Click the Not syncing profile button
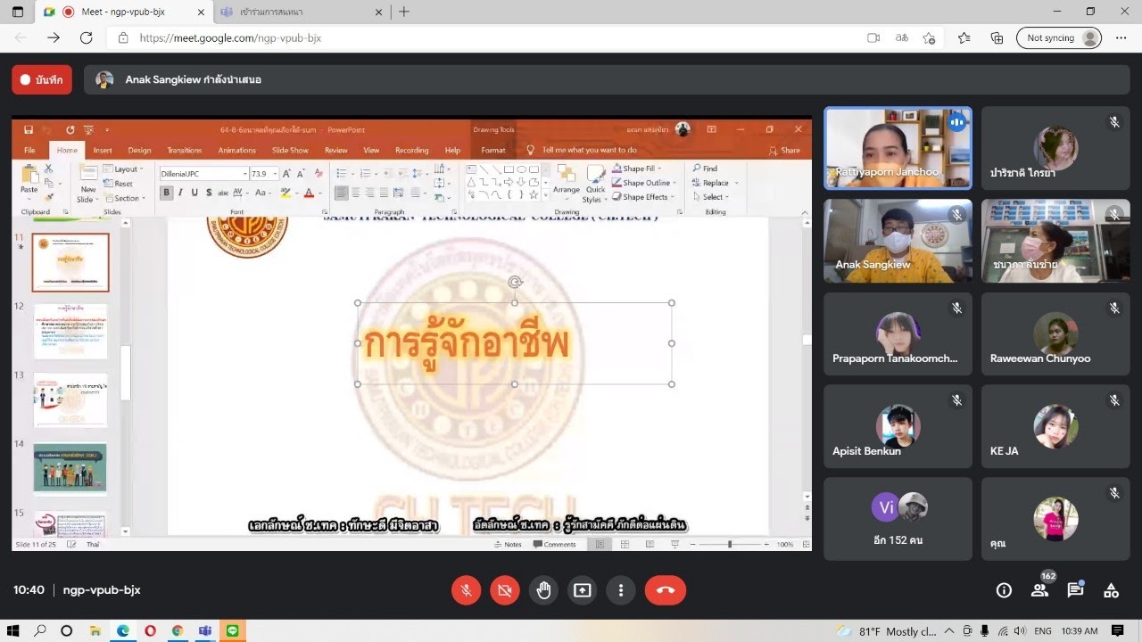This screenshot has width=1142, height=642. (x=1059, y=38)
